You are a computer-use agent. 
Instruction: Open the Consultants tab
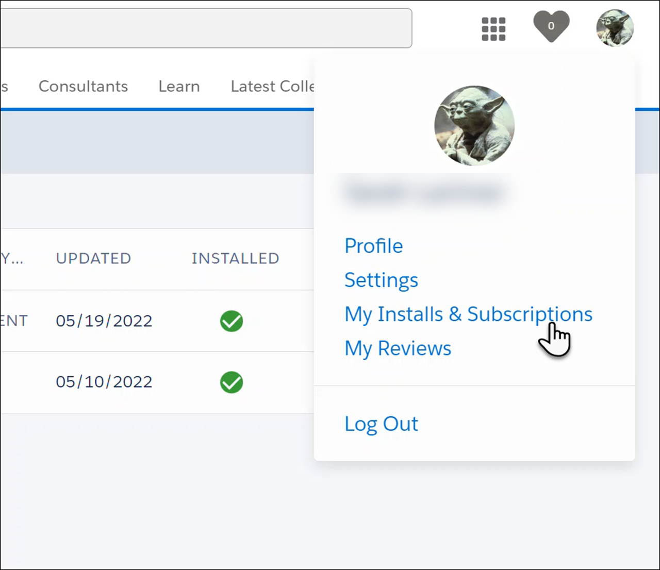pos(83,86)
